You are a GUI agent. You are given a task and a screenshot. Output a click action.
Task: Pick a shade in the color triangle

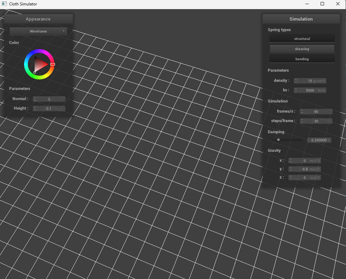click(40, 64)
